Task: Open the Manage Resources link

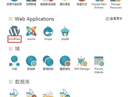Action: (116, 6)
